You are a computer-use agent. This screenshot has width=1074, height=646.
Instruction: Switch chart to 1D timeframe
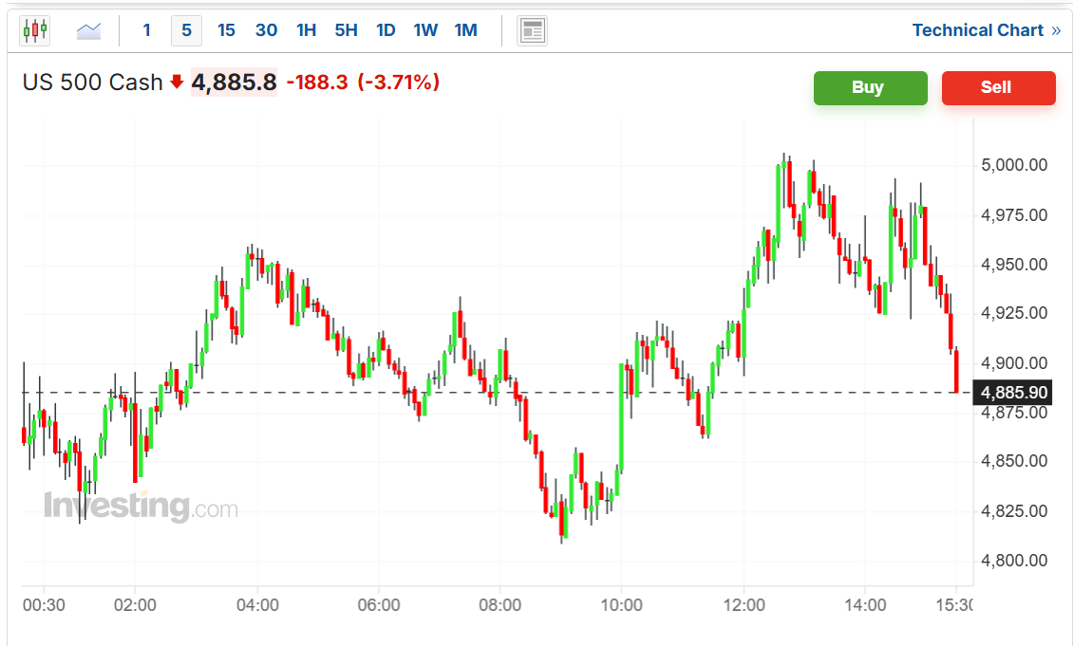tap(386, 30)
